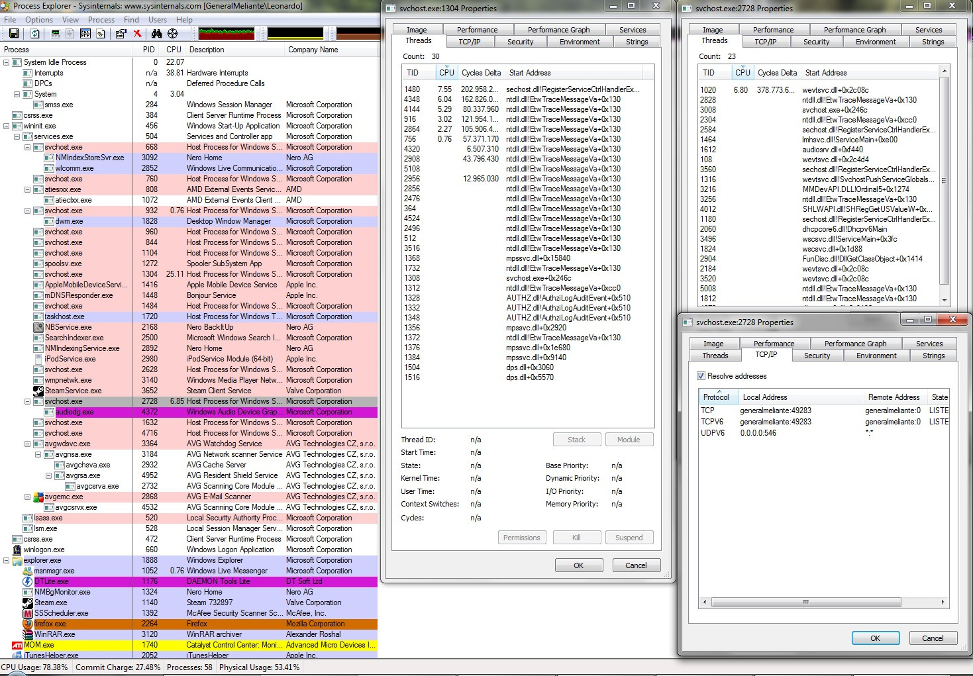Screen dimensions: 973x676
Task: Click the commit history mini graph in toolbar
Action: click(x=295, y=33)
